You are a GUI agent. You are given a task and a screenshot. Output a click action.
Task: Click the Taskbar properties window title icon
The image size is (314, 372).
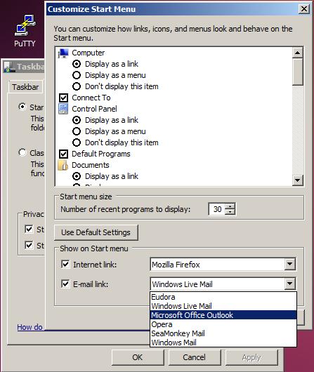(x=10, y=67)
